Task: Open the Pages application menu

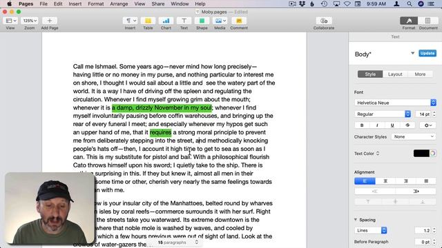Action: tap(26, 3)
